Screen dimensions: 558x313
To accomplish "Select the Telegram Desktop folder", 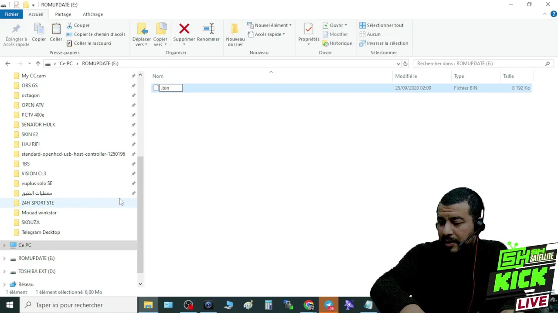I will (41, 232).
